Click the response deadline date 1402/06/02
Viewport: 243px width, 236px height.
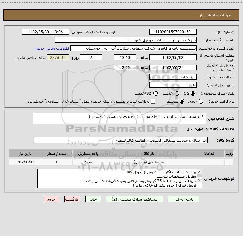[173, 58]
